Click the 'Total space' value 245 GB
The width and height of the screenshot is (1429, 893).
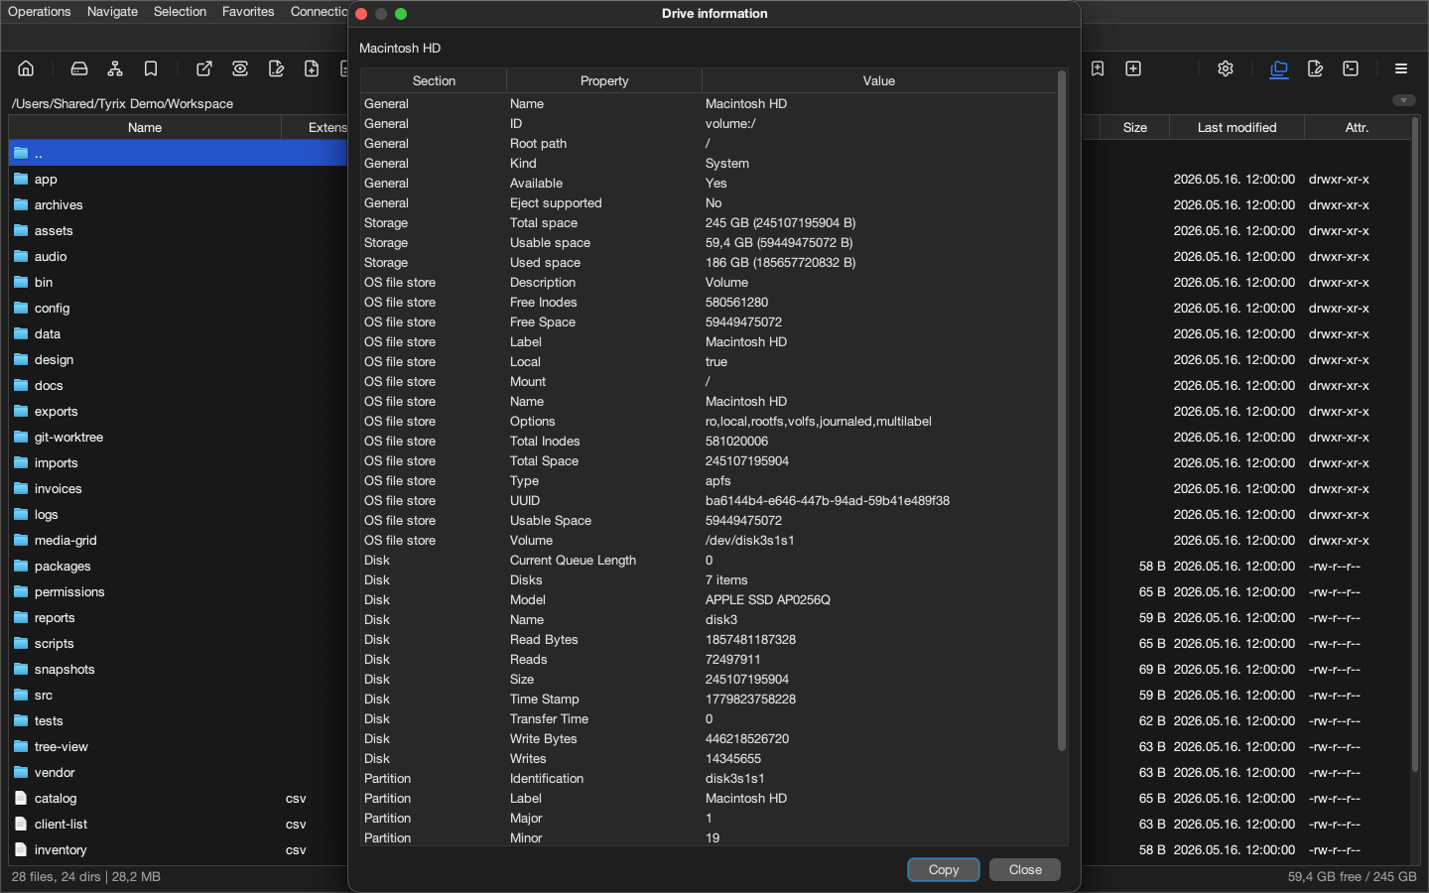(x=780, y=222)
